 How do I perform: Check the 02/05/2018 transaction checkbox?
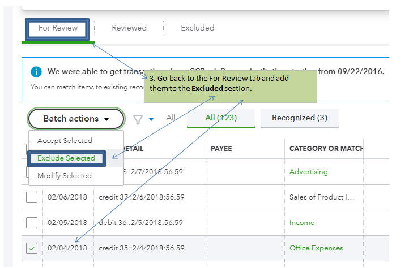pyautogui.click(x=32, y=223)
